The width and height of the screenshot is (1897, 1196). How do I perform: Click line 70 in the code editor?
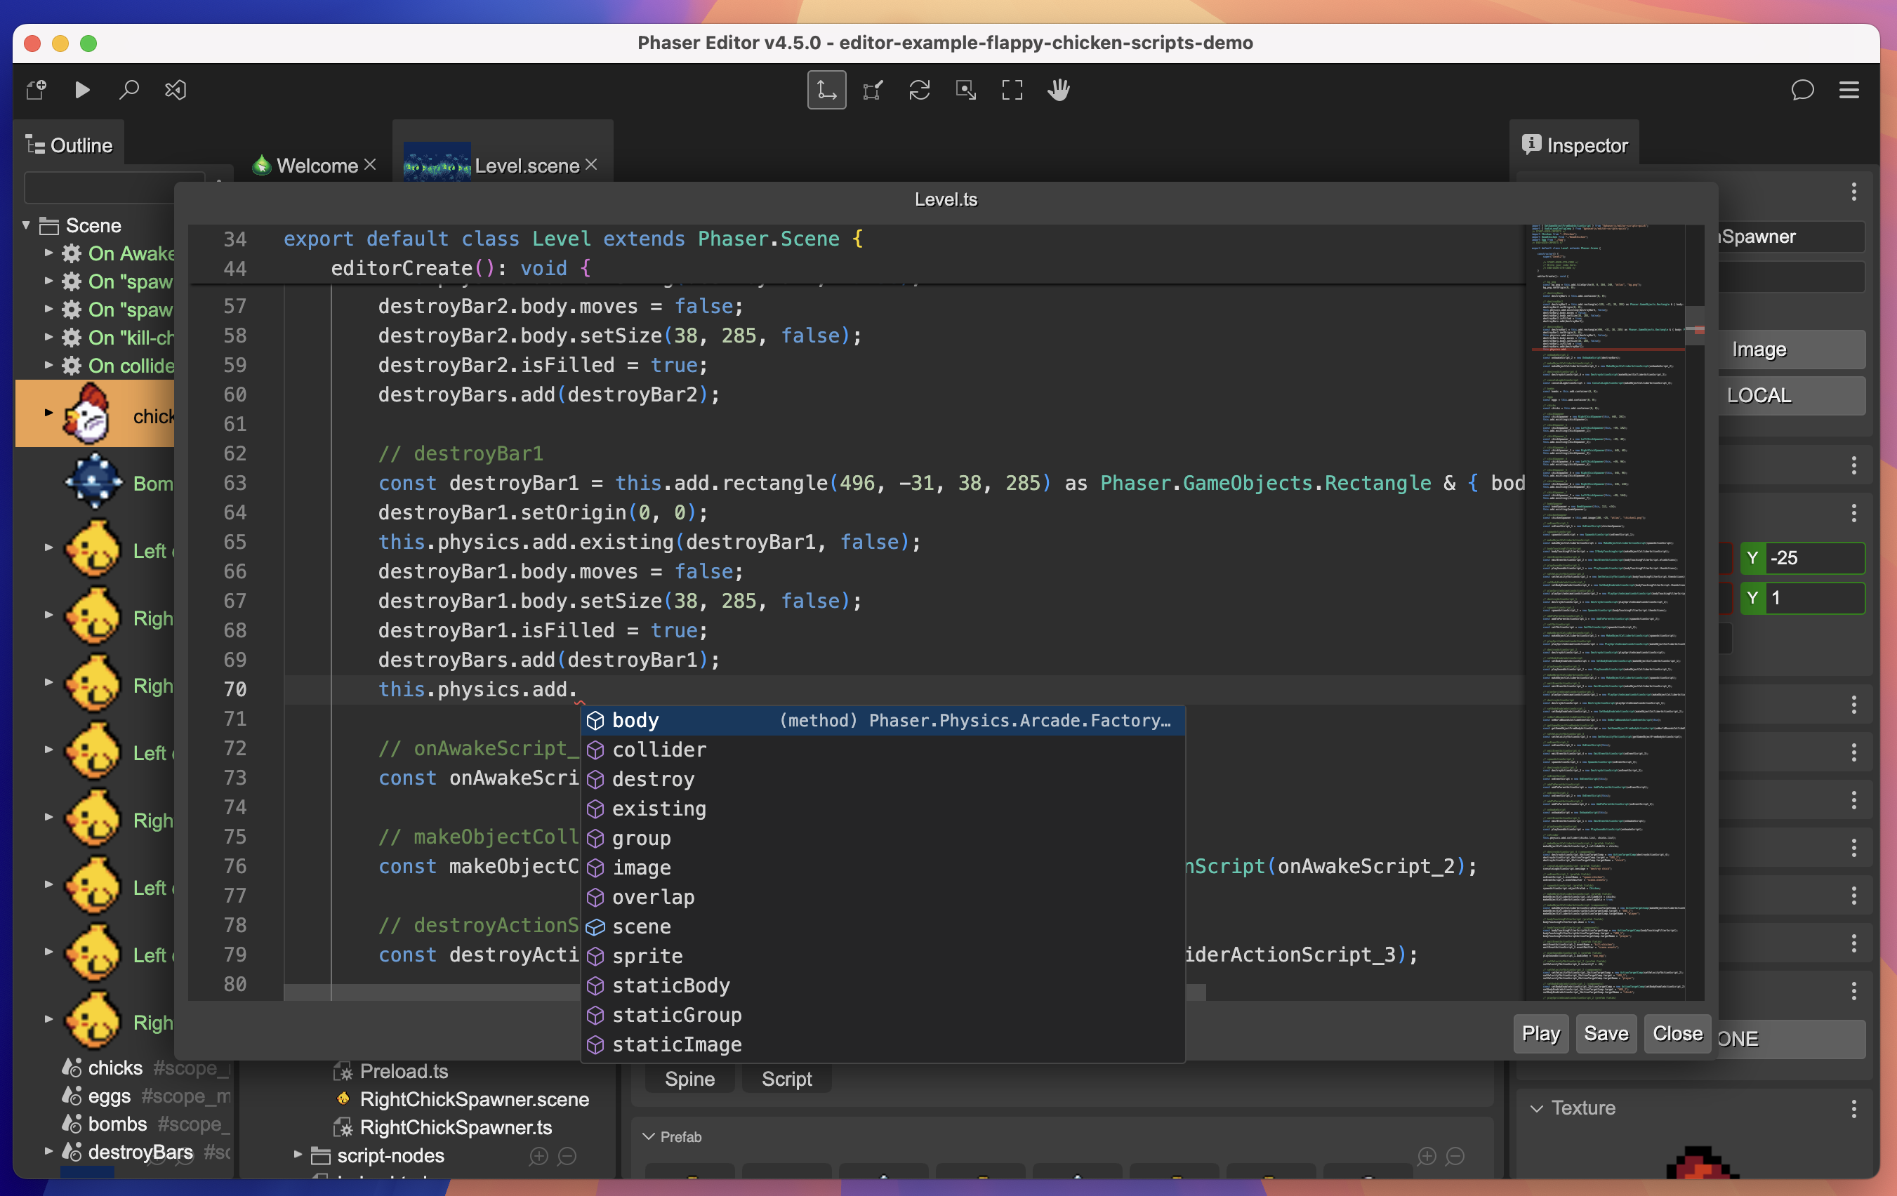[904, 690]
